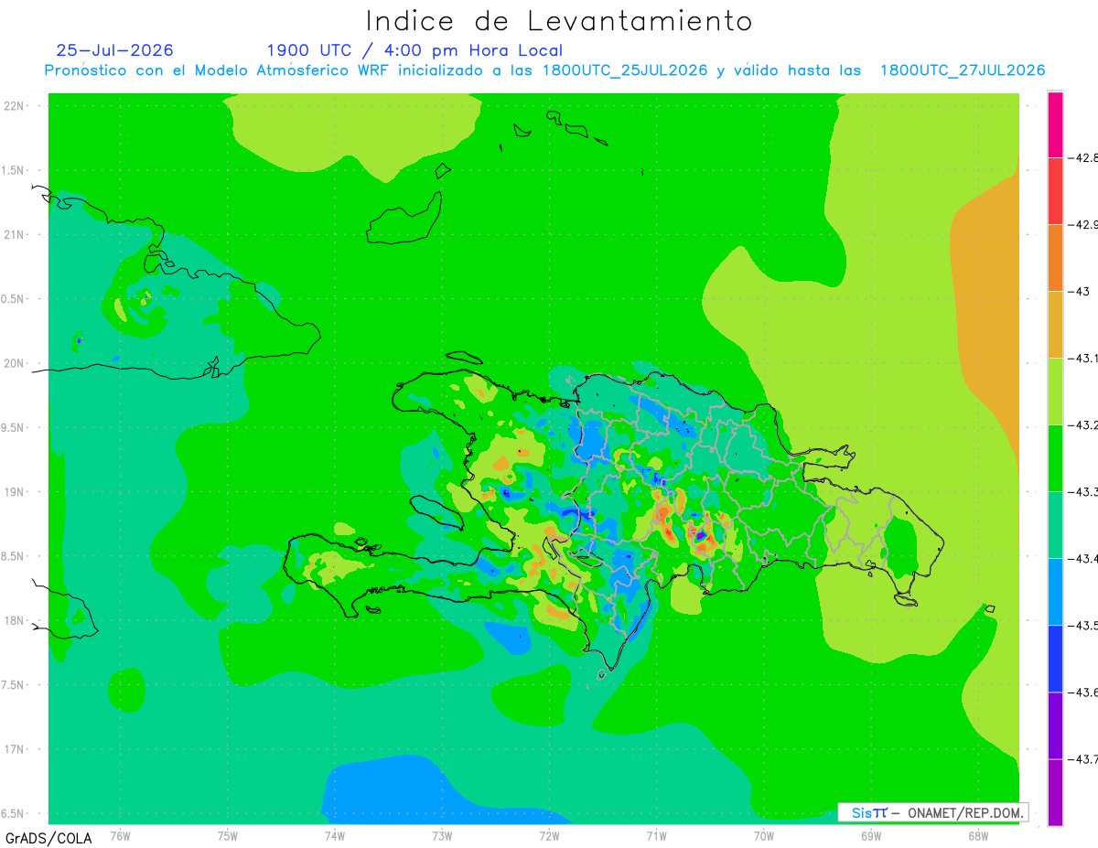
Task: Click the 68W longitude label
Action: [977, 835]
